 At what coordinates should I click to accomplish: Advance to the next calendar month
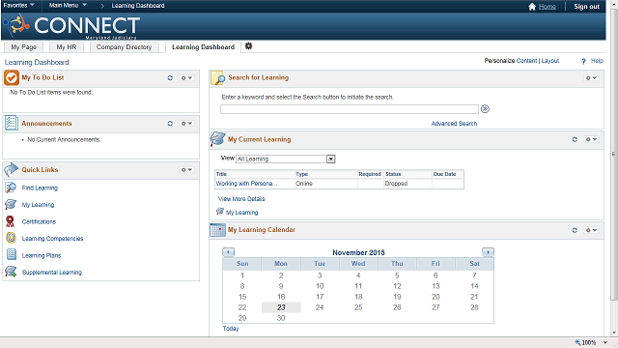click(x=488, y=252)
